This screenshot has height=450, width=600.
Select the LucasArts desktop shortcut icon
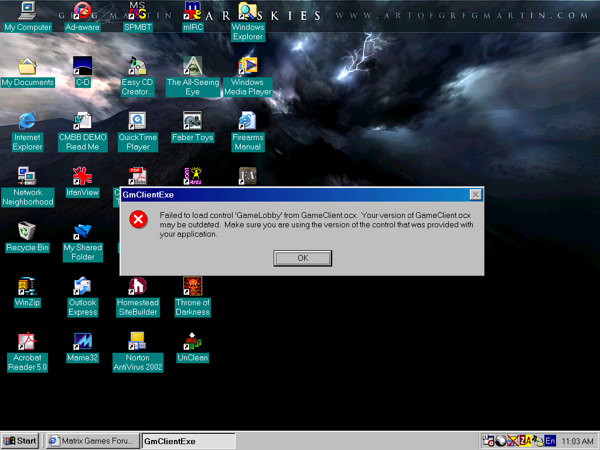193,176
